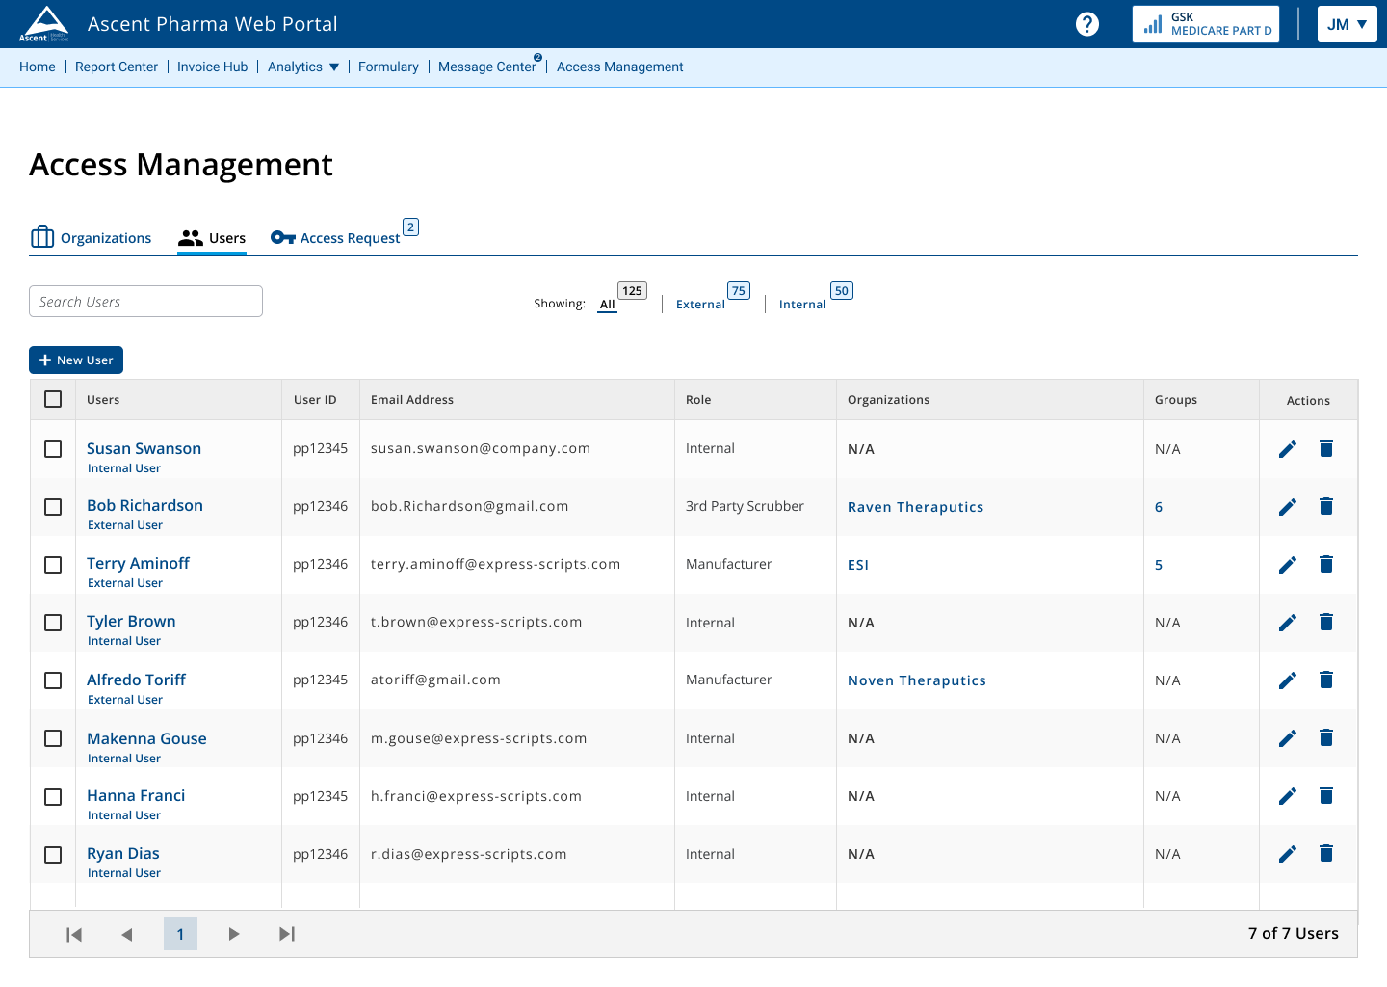This screenshot has height=987, width=1387.
Task: Check the Terry Aminoff row checkbox
Action: coord(53,565)
